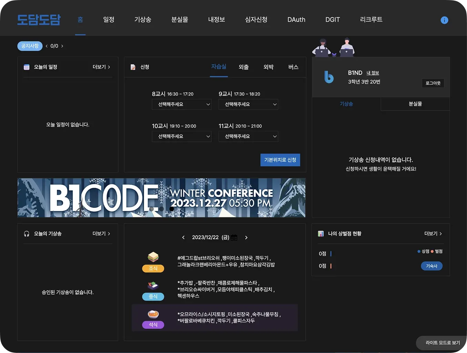
Task: Click the B1ND blue b profile logo
Action: point(329,77)
